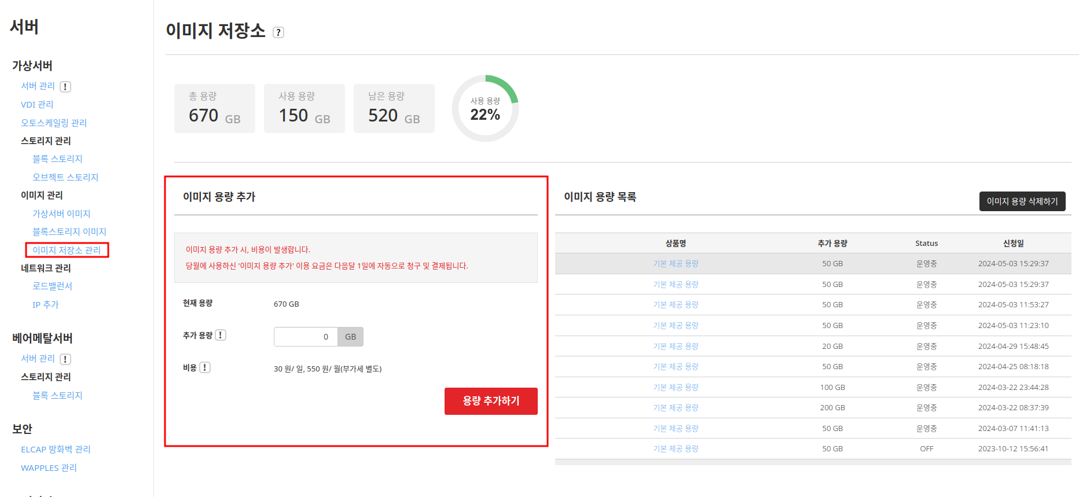This screenshot has width=1079, height=497.
Task: Click the 20 GB capacity cell
Action: pyautogui.click(x=832, y=346)
